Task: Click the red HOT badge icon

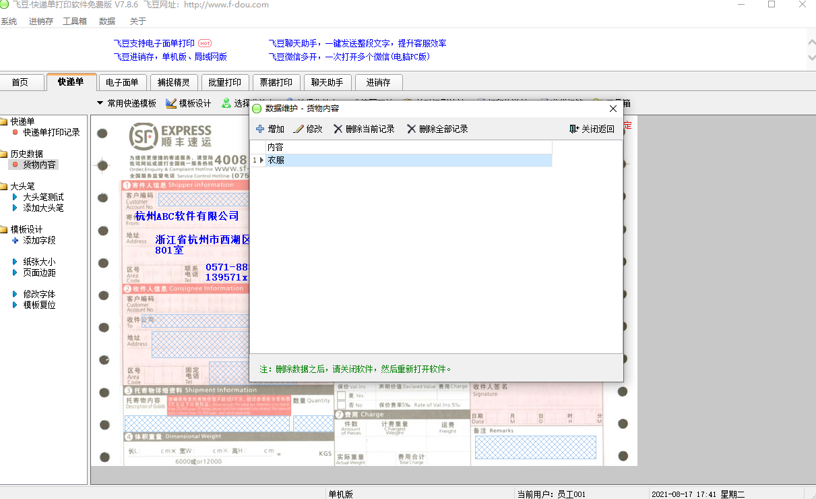Action: coord(206,43)
